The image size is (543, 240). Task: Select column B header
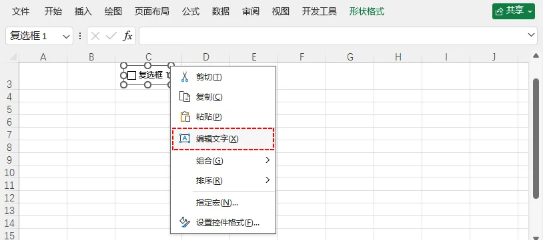[x=91, y=57]
